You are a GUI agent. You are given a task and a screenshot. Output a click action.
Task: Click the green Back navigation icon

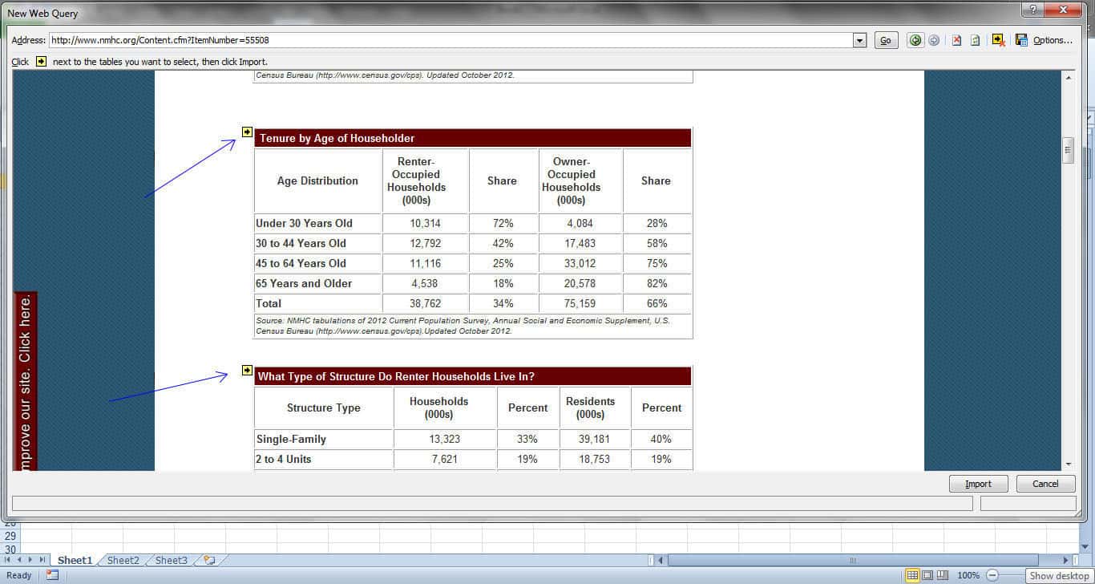(915, 40)
